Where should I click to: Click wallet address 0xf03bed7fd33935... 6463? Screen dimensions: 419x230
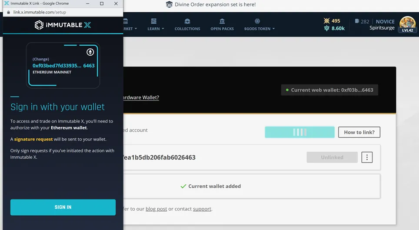(x=63, y=66)
